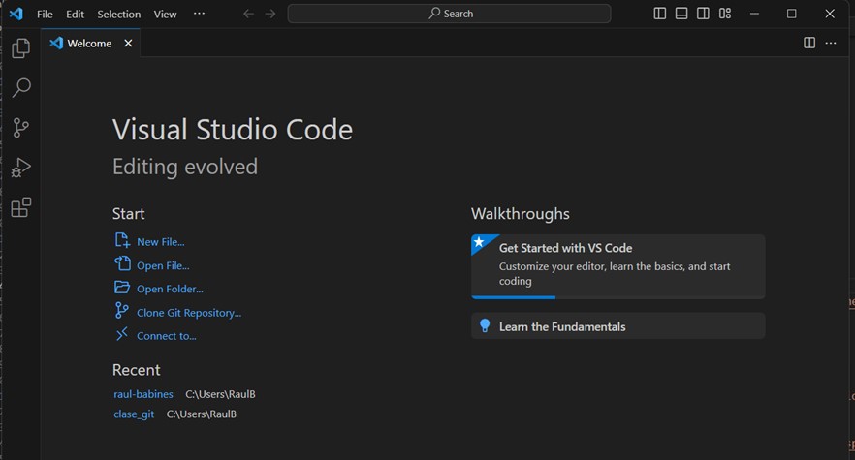
Task: Expand the hidden menus ellipsis in menu bar
Action: pyautogui.click(x=199, y=14)
